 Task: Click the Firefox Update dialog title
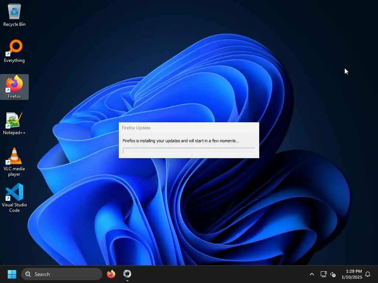(136, 128)
